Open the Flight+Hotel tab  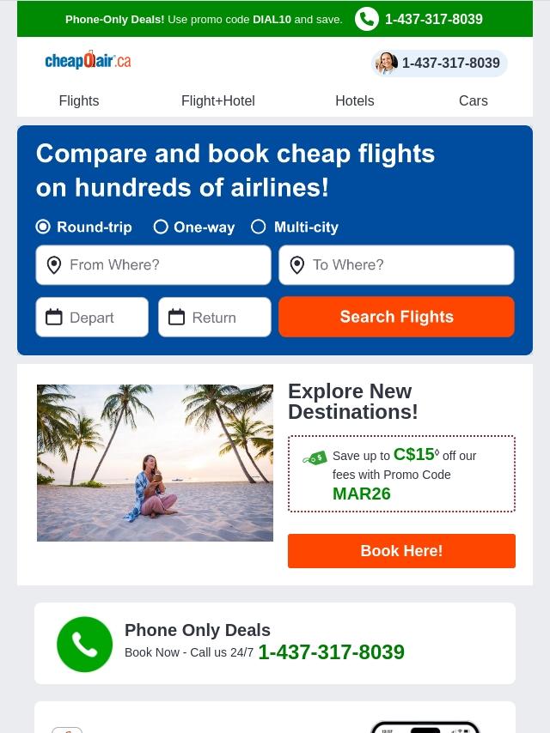(x=218, y=101)
